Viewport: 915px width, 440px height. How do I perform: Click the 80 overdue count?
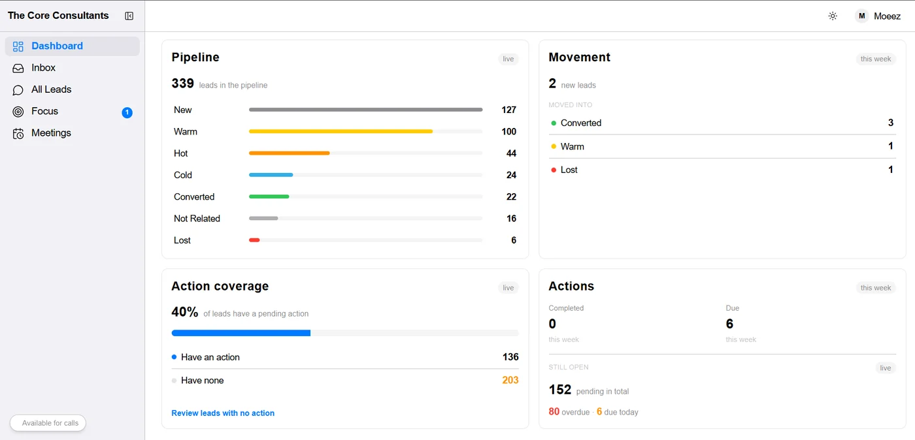click(554, 412)
